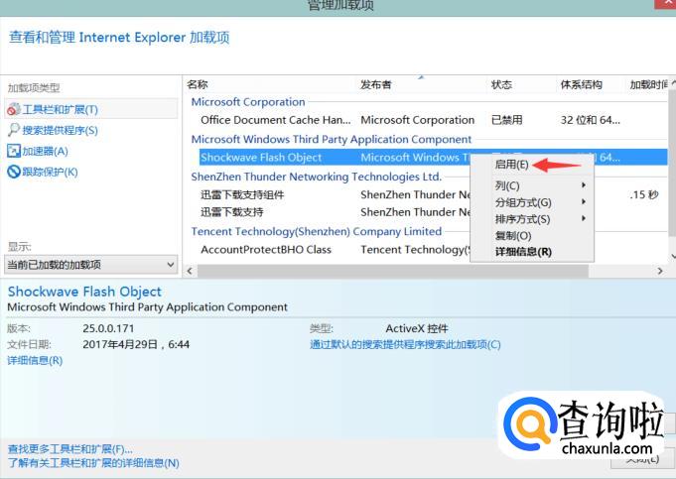The height and width of the screenshot is (479, 676).
Task: Open the 详细信息(R) link in details pane
Action: [35, 361]
